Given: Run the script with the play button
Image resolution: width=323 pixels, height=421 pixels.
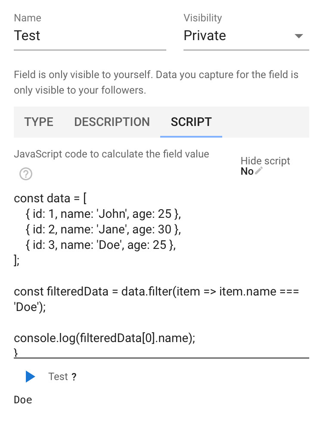Looking at the screenshot, I should pos(30,377).
